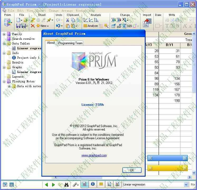Collapse the Graphs folder in navigator
Image resolution: width=197 pixels, height=190 pixels.
tap(4, 67)
